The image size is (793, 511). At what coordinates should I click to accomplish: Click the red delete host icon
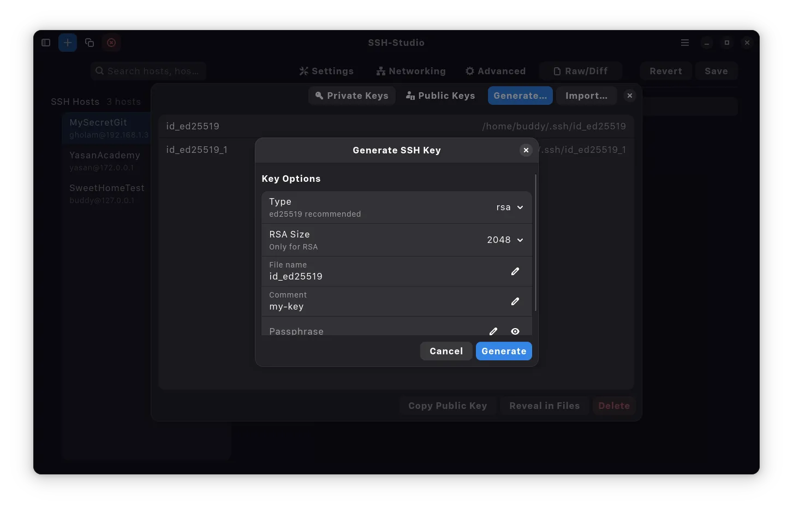(x=111, y=43)
